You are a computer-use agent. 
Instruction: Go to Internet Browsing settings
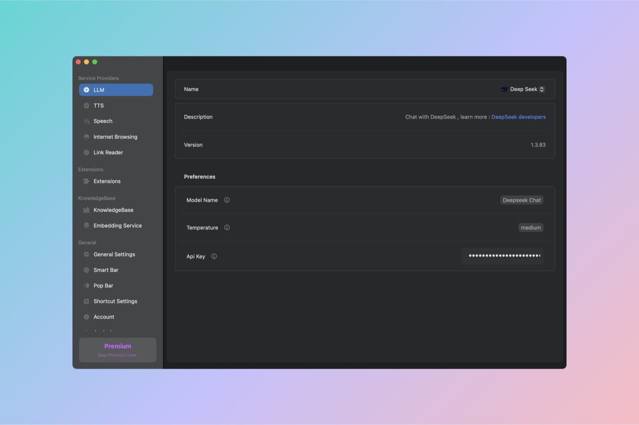[x=116, y=137]
